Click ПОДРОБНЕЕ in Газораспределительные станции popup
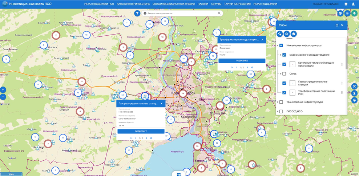The width and height of the screenshot is (359, 176). pyautogui.click(x=141, y=131)
